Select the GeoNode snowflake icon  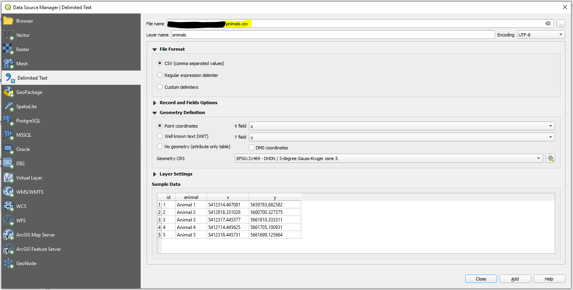click(x=8, y=263)
